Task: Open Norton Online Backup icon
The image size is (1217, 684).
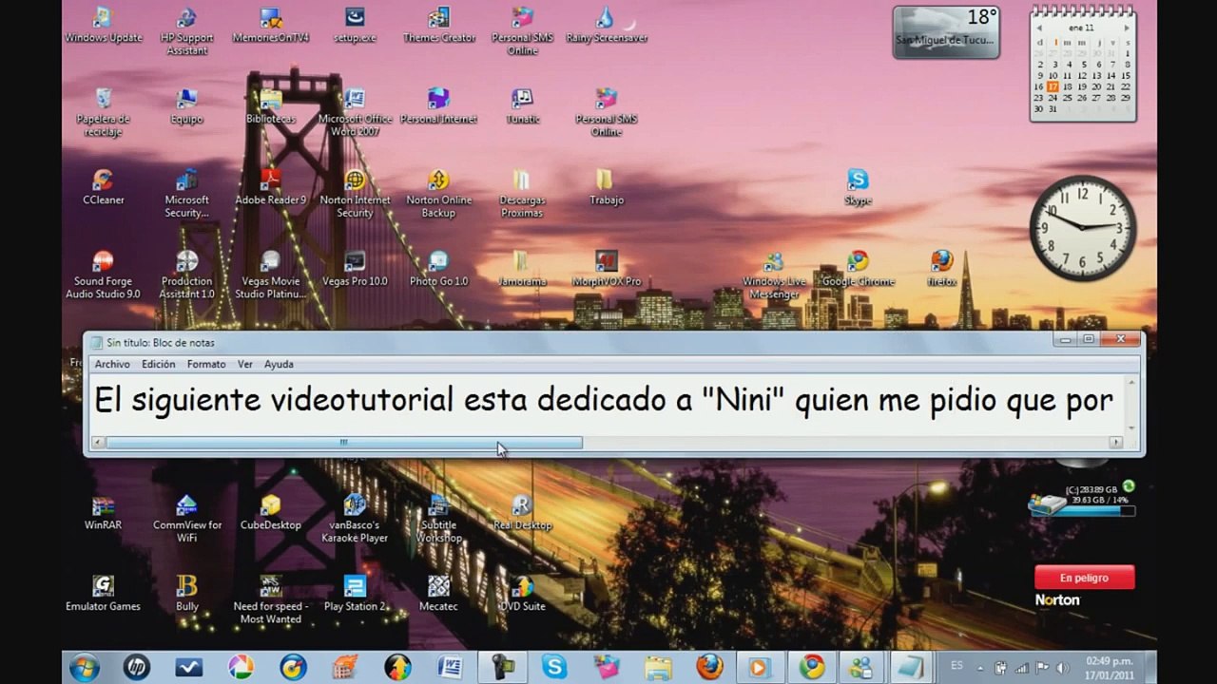Action: (438, 194)
